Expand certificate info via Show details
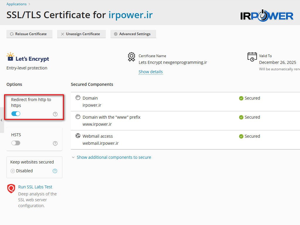Screen dimensions: 300x225 pos(151,72)
